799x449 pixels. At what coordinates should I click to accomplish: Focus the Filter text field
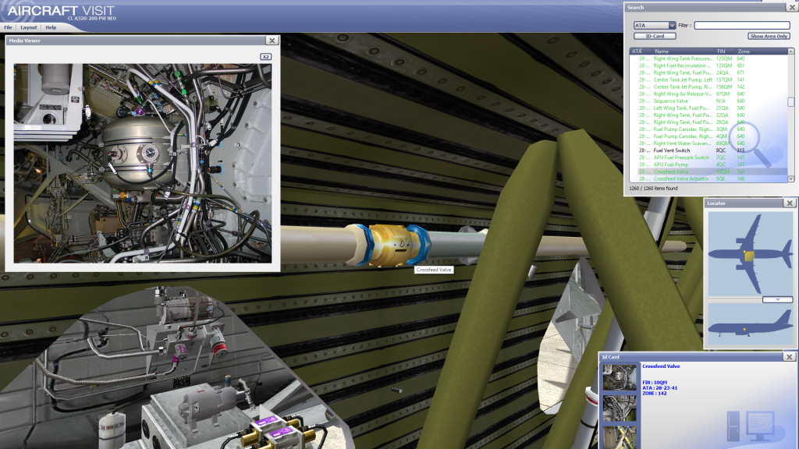click(x=742, y=25)
